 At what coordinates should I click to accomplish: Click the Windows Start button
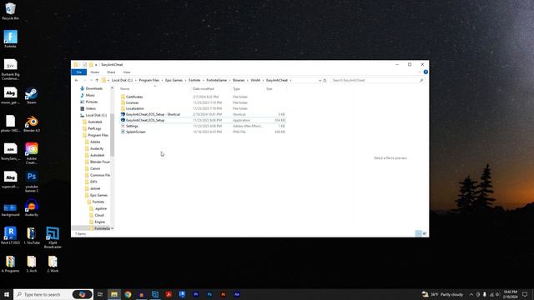[7, 294]
